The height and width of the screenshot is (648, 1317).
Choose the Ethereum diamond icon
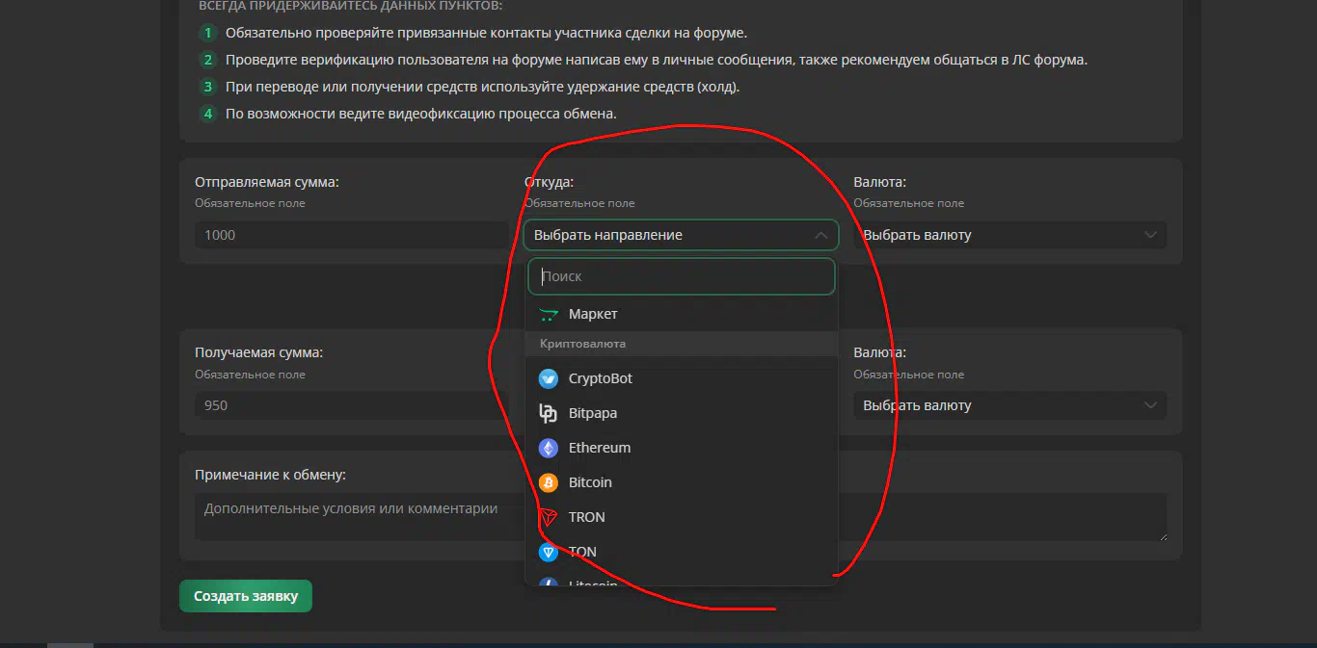(x=549, y=448)
